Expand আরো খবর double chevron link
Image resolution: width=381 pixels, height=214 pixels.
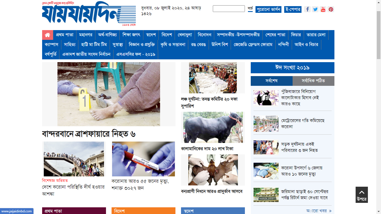click(x=319, y=211)
